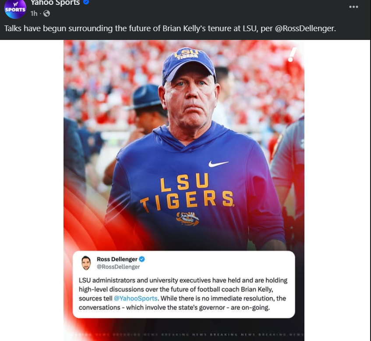
Task: Click the globe public-audience icon
Action: (47, 14)
